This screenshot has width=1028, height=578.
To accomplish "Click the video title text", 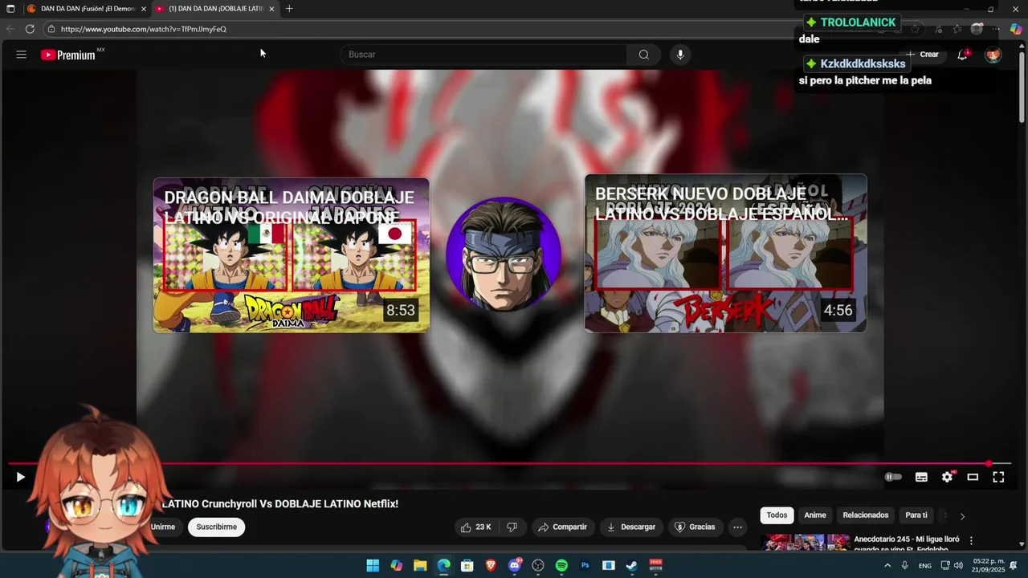I will (x=279, y=504).
